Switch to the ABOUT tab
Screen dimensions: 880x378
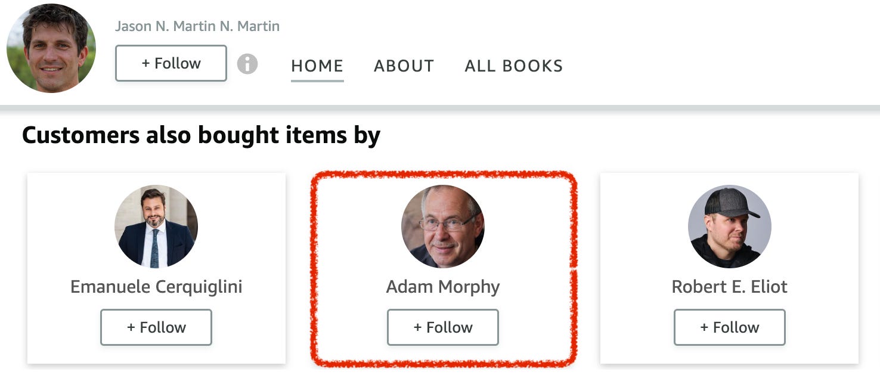[404, 66]
